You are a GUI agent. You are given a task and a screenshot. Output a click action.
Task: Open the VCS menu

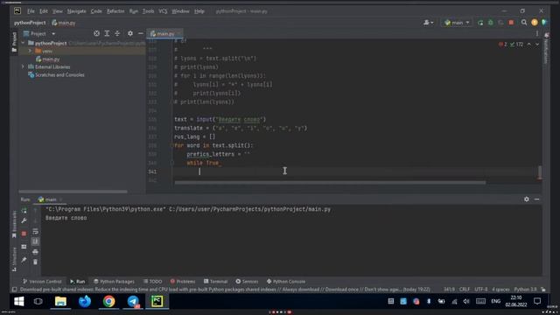163,11
